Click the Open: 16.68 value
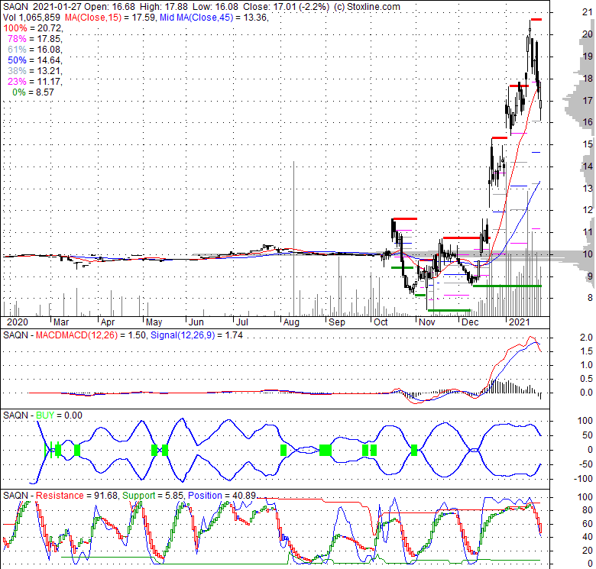Screen dimensions: 596x569 click(110, 7)
